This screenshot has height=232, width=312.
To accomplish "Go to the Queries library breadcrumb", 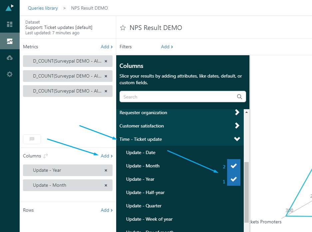I will click(43, 8).
